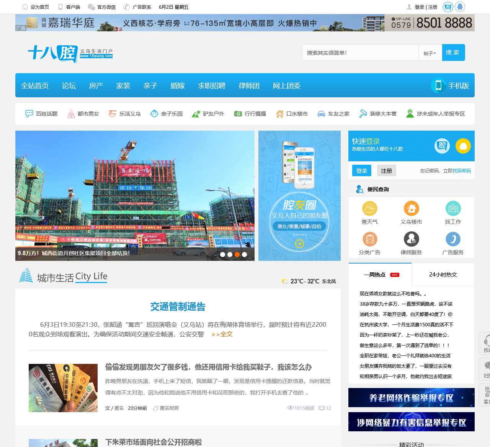Open hot post 在杭州读大学
This screenshot has width=490, height=447.
point(407,325)
